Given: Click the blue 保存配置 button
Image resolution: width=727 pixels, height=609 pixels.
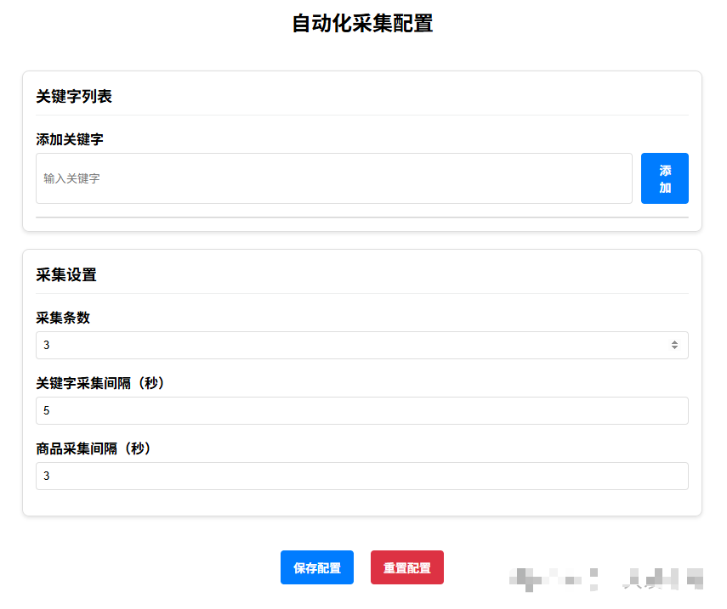Looking at the screenshot, I should pos(317,568).
